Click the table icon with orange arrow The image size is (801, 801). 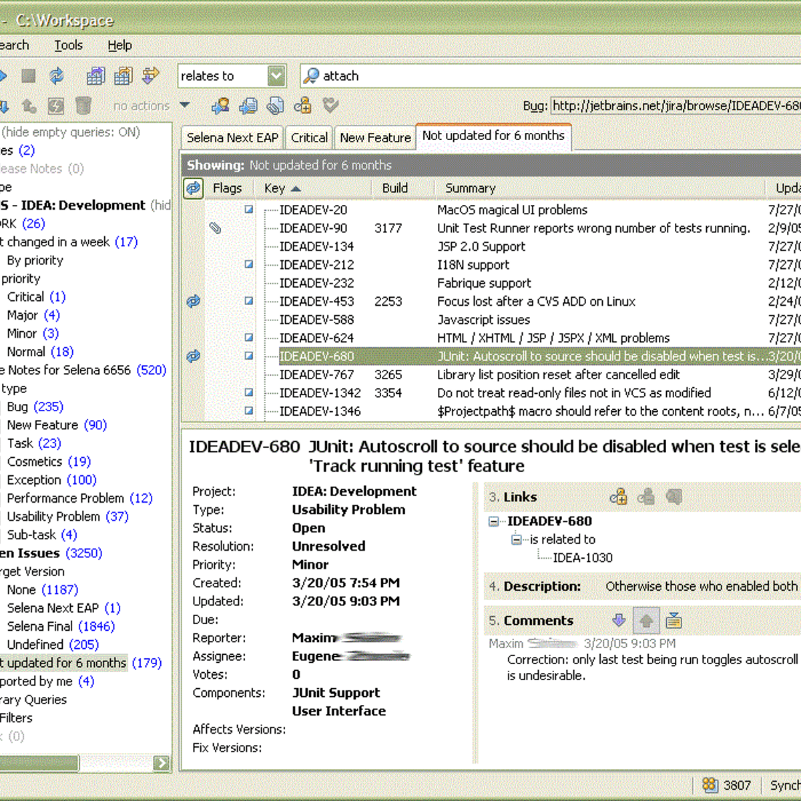tap(123, 76)
